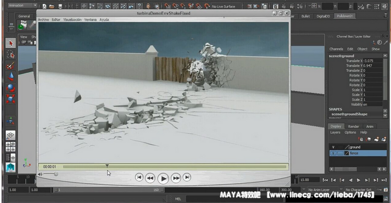Create layer from selected objects icon
This screenshot has height=203, width=391.
(x=384, y=139)
